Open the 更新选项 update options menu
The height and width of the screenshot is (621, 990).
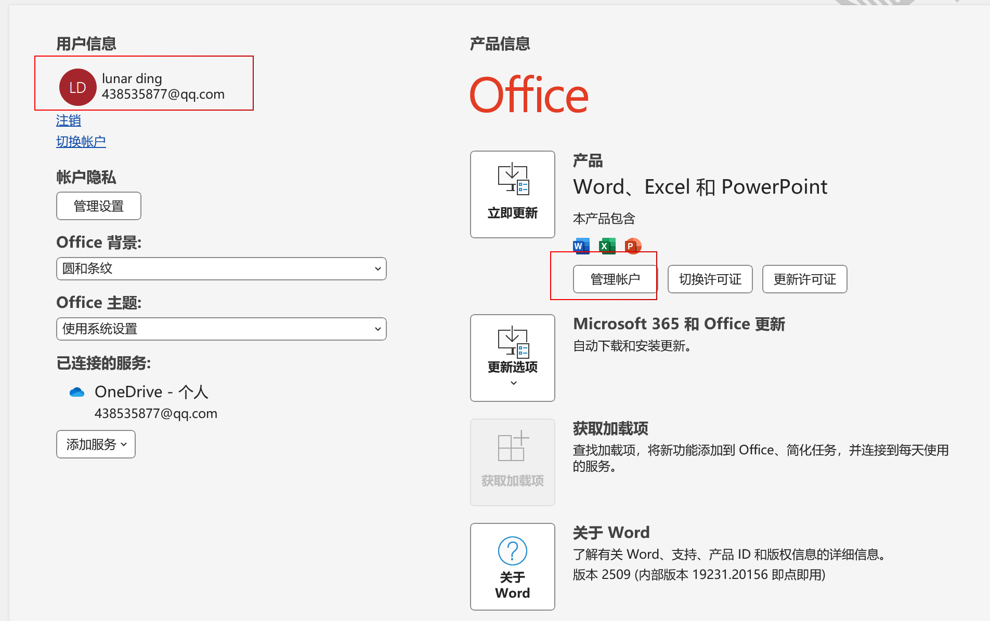pyautogui.click(x=513, y=358)
